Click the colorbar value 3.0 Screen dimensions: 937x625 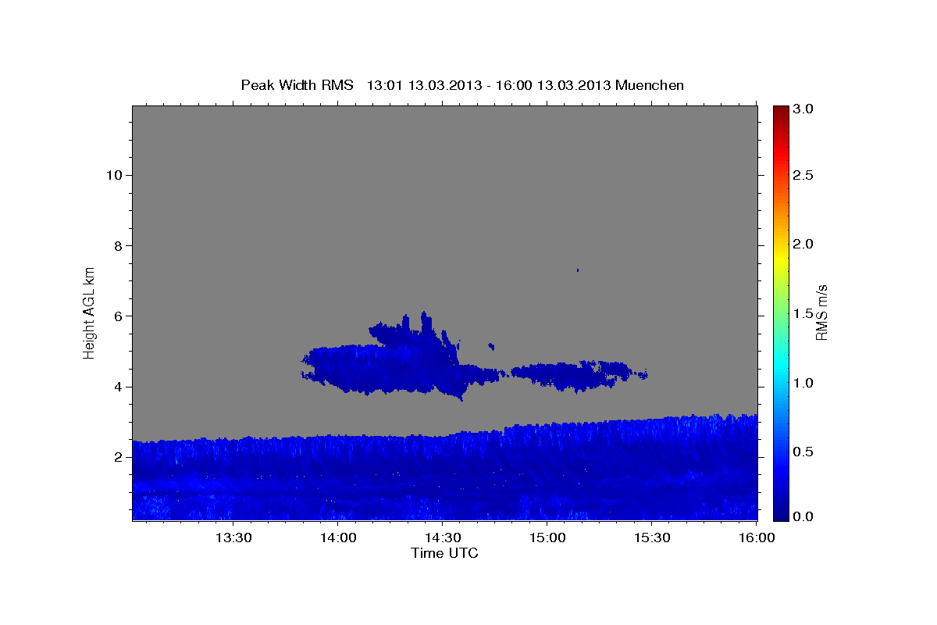pos(804,109)
